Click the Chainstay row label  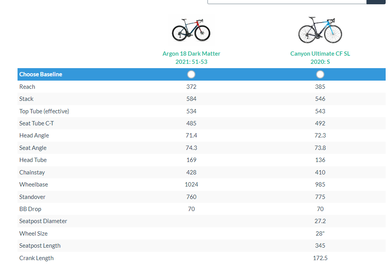(32, 172)
